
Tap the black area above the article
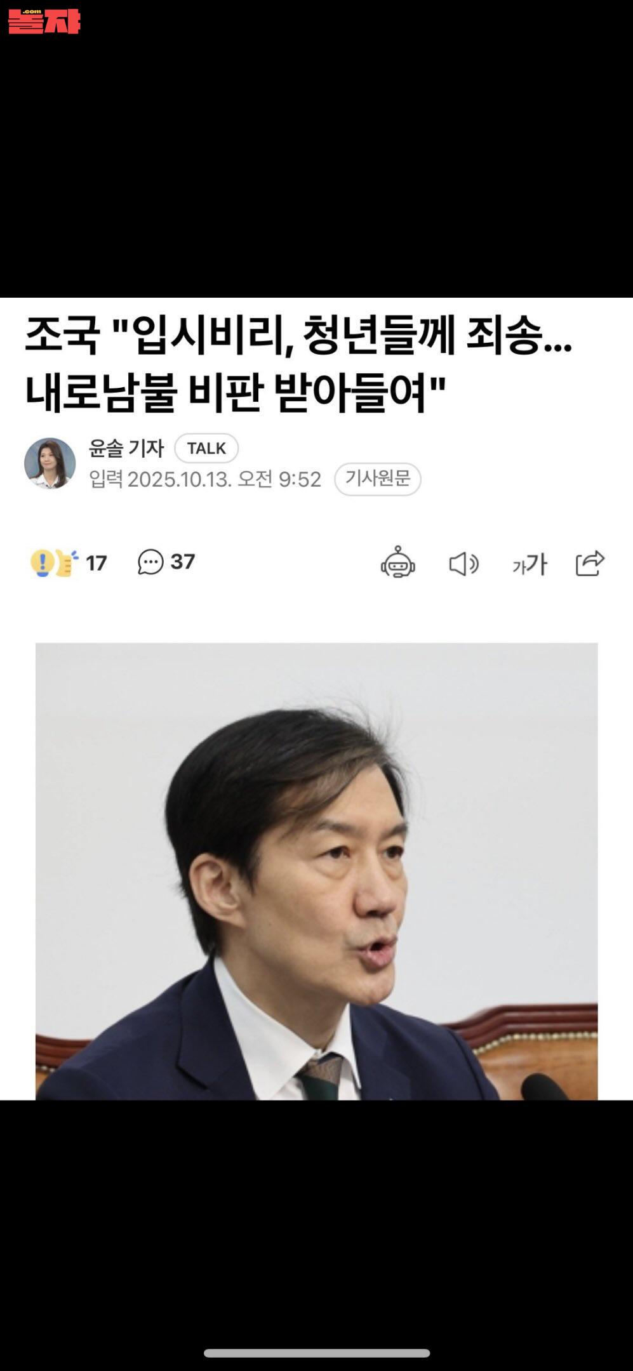(x=316, y=165)
